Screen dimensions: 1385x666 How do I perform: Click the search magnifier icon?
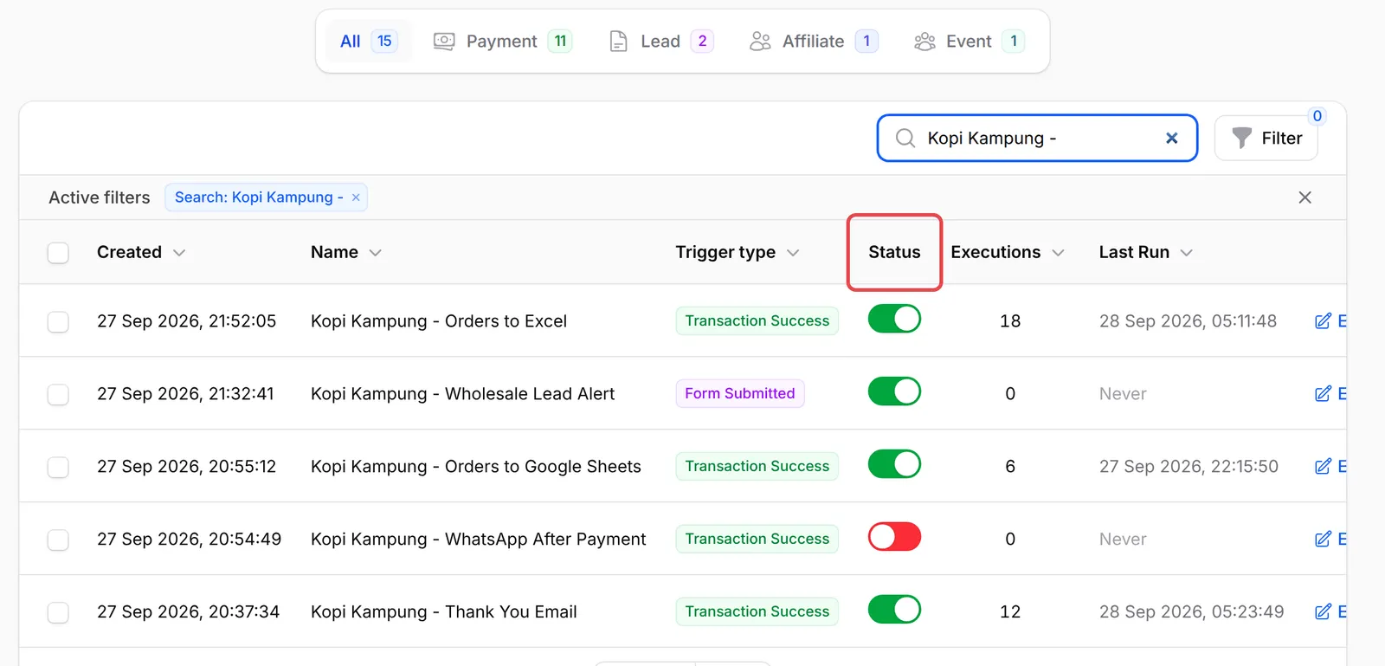tap(905, 139)
